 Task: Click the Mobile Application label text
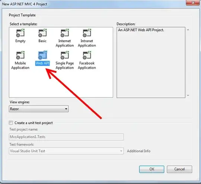(20, 65)
